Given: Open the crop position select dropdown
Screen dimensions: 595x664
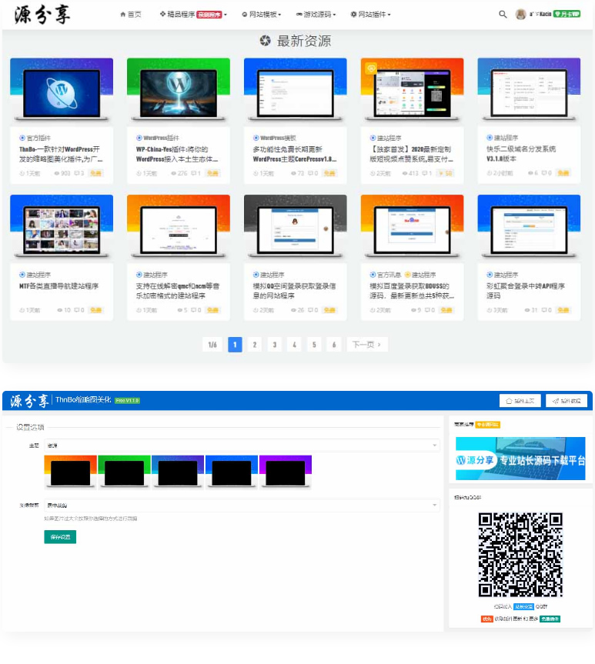Looking at the screenshot, I should pyautogui.click(x=242, y=506).
